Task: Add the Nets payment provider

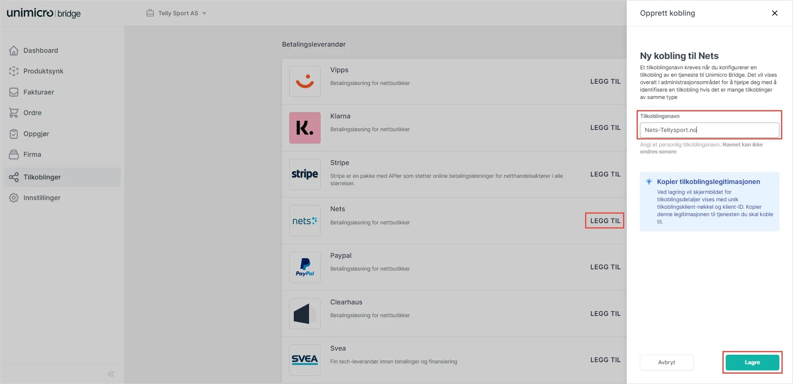Action: [x=605, y=221]
